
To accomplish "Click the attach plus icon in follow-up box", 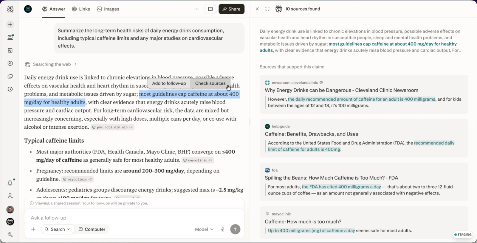I will pos(33,229).
